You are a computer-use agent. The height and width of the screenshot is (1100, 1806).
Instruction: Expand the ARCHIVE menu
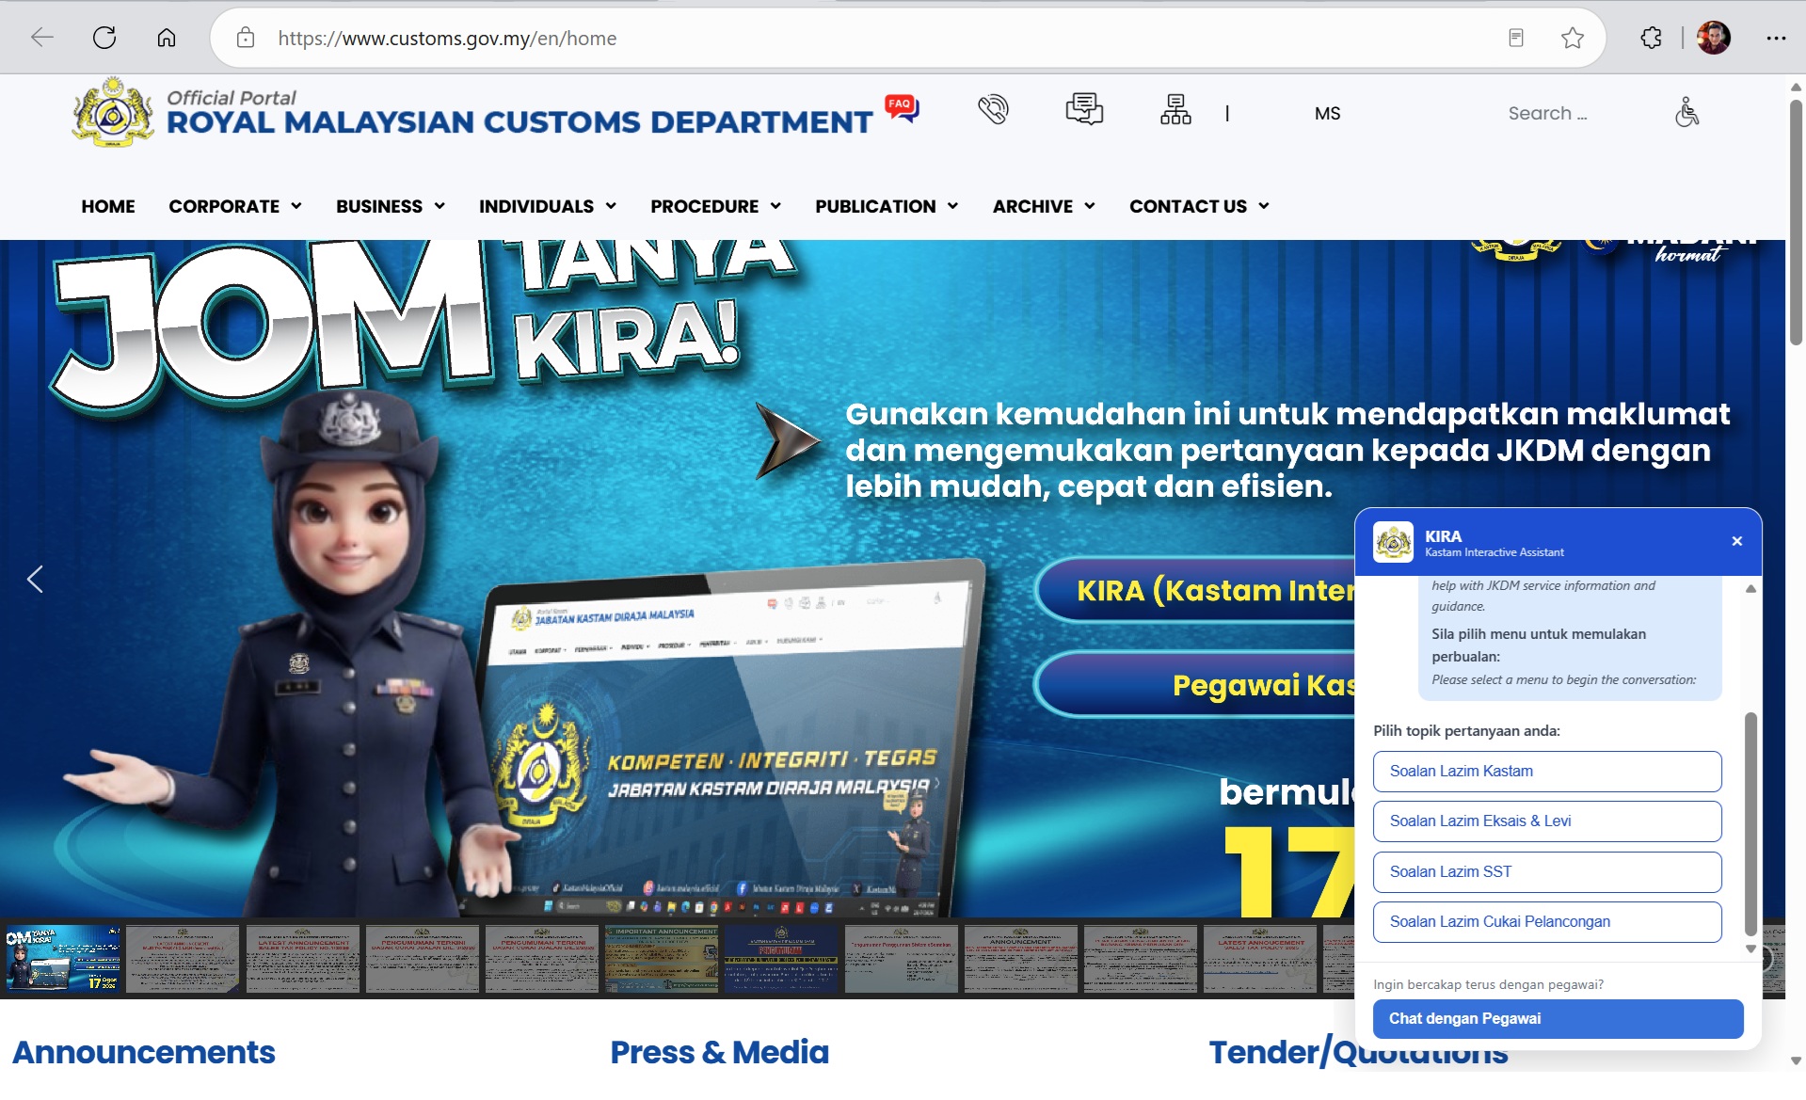pyautogui.click(x=1044, y=206)
